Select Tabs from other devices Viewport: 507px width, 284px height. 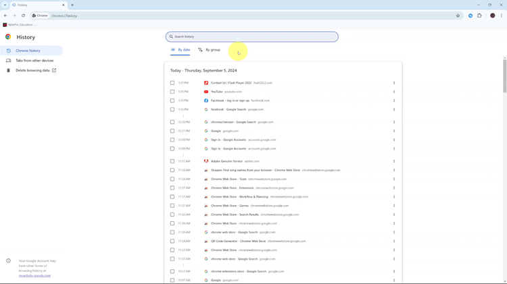coord(34,61)
